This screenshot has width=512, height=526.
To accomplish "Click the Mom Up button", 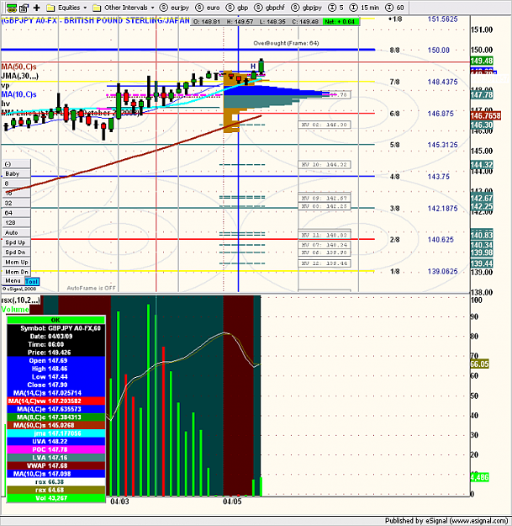I will click(17, 262).
